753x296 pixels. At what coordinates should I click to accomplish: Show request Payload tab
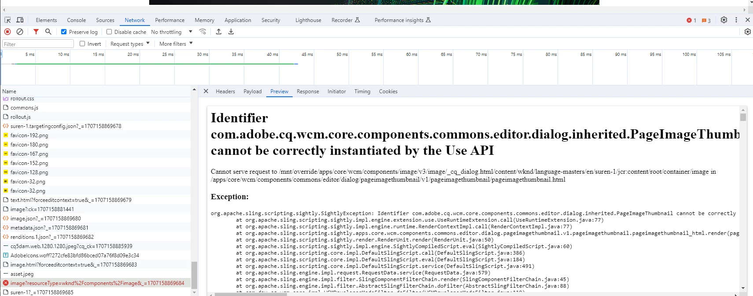pos(253,91)
